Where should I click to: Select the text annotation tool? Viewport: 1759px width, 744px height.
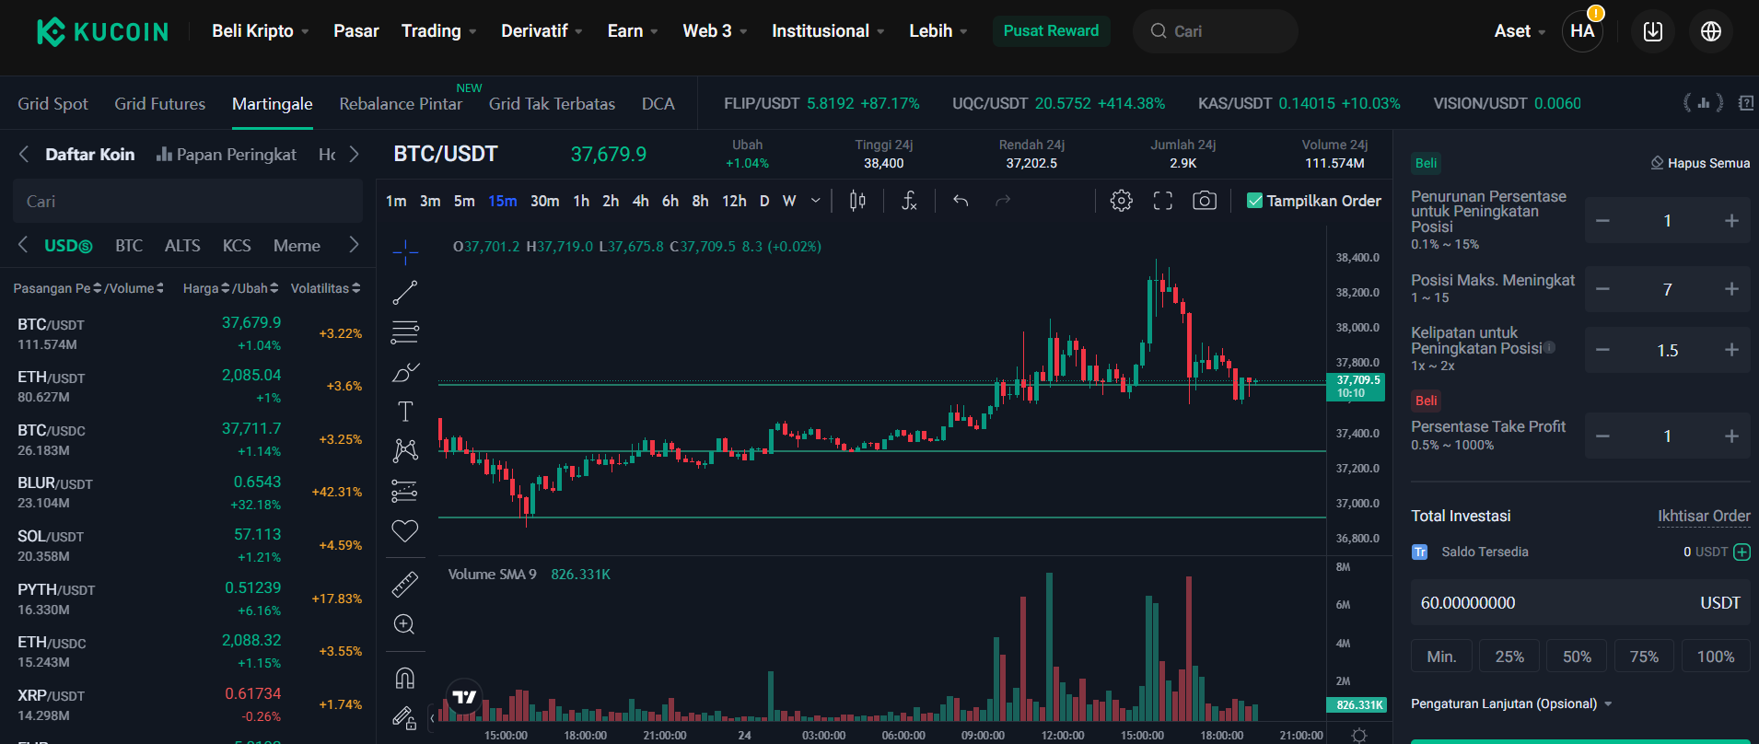pyautogui.click(x=405, y=412)
